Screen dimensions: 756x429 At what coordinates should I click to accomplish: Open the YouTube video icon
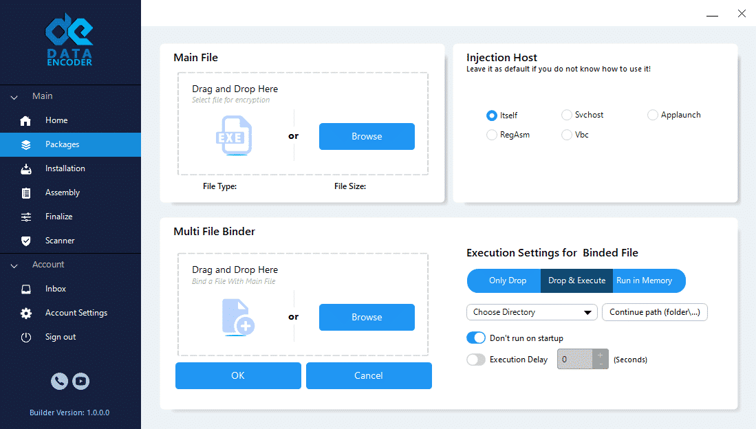point(81,382)
